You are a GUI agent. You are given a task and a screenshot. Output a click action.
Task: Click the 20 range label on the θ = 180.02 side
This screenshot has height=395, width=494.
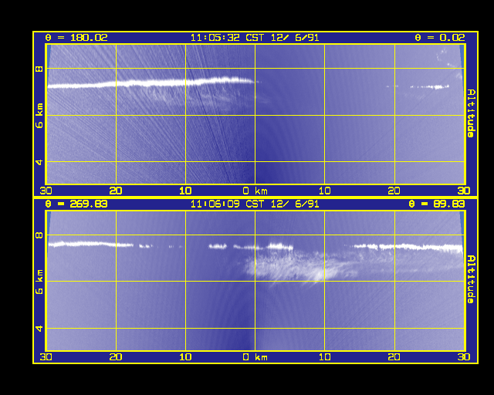coord(116,191)
